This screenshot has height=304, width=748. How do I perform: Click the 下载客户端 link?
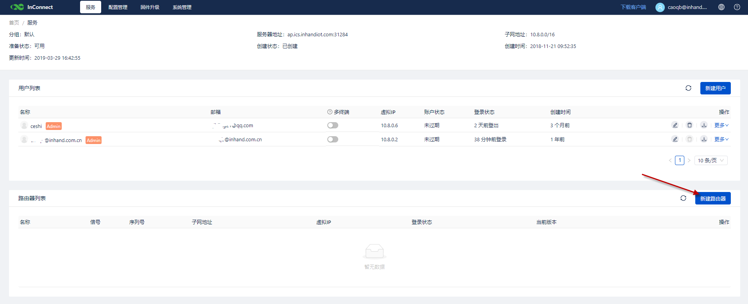[633, 7]
